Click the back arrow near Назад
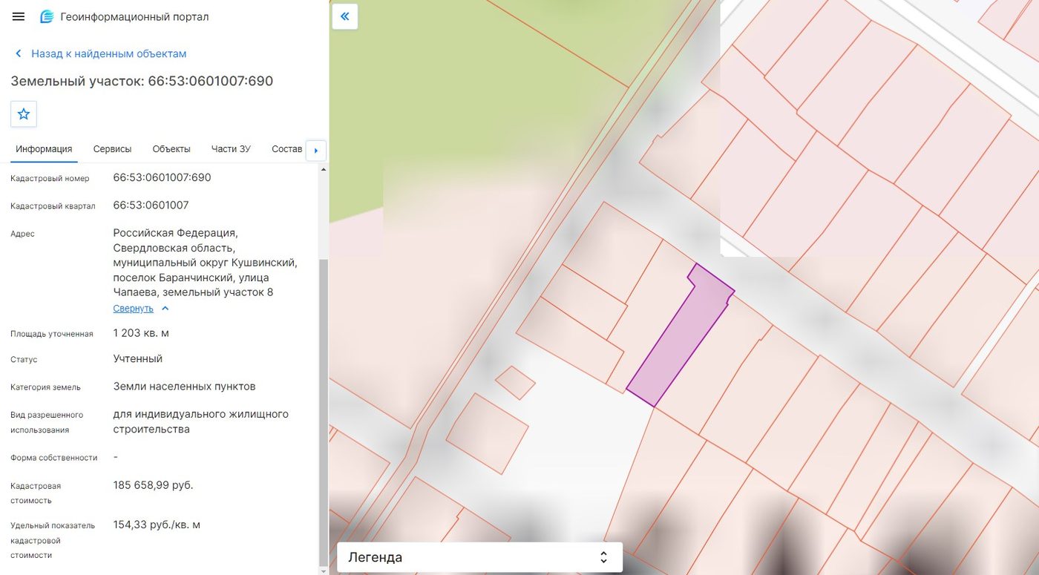Image resolution: width=1039 pixels, height=575 pixels. coord(19,53)
